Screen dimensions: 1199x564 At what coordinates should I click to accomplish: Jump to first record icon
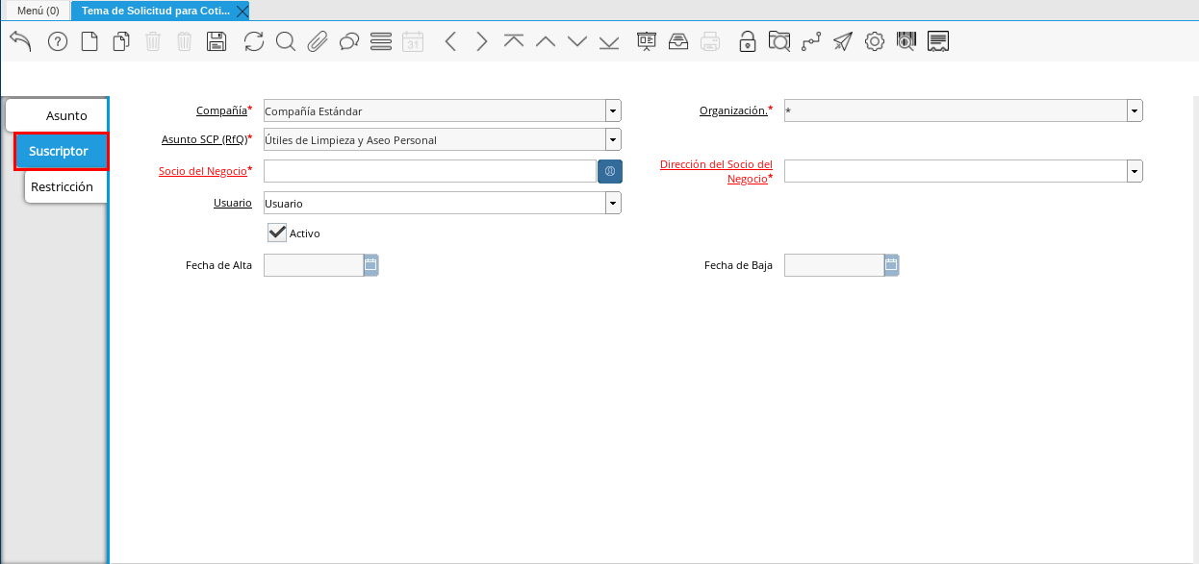click(514, 41)
